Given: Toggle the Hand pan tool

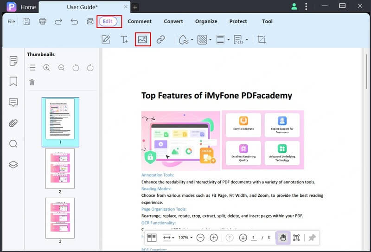Looking at the screenshot, I should (x=283, y=238).
